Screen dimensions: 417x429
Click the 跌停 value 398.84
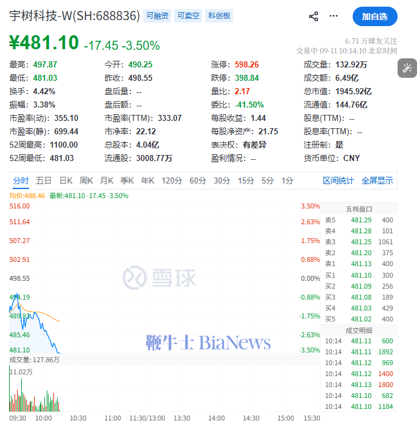tap(246, 78)
